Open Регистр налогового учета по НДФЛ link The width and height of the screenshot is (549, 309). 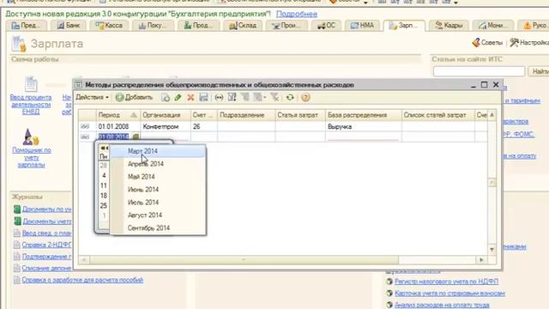tap(446, 282)
